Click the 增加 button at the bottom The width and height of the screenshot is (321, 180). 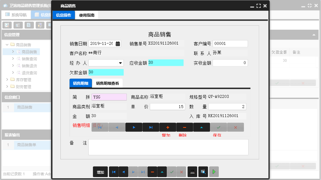pos(100,172)
